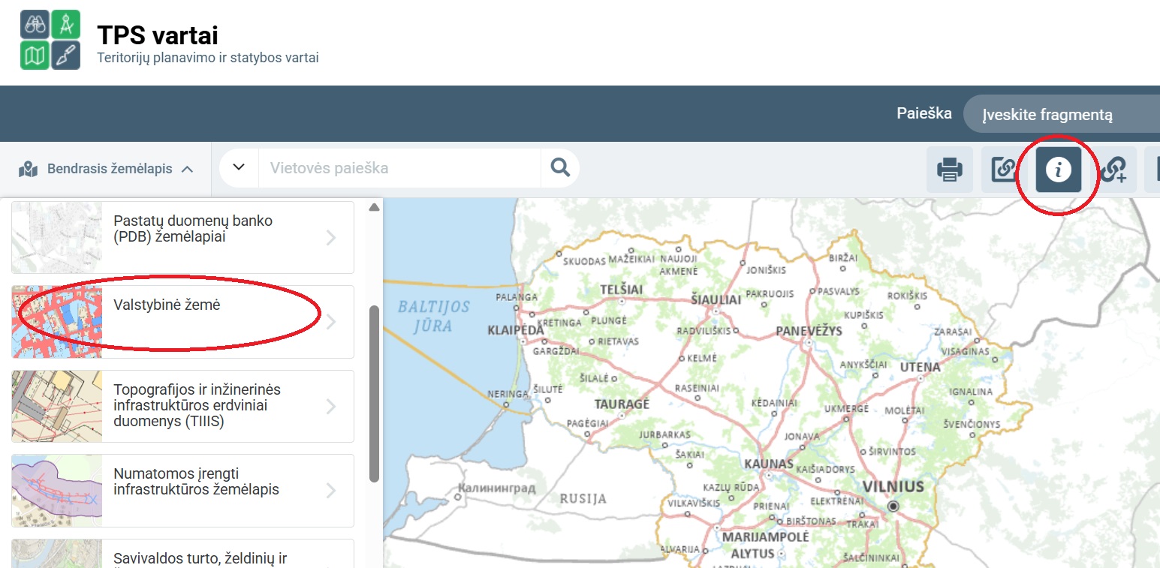The width and height of the screenshot is (1160, 568).
Task: Click the KĖDAINIAI label on the map
Action: [x=774, y=403]
